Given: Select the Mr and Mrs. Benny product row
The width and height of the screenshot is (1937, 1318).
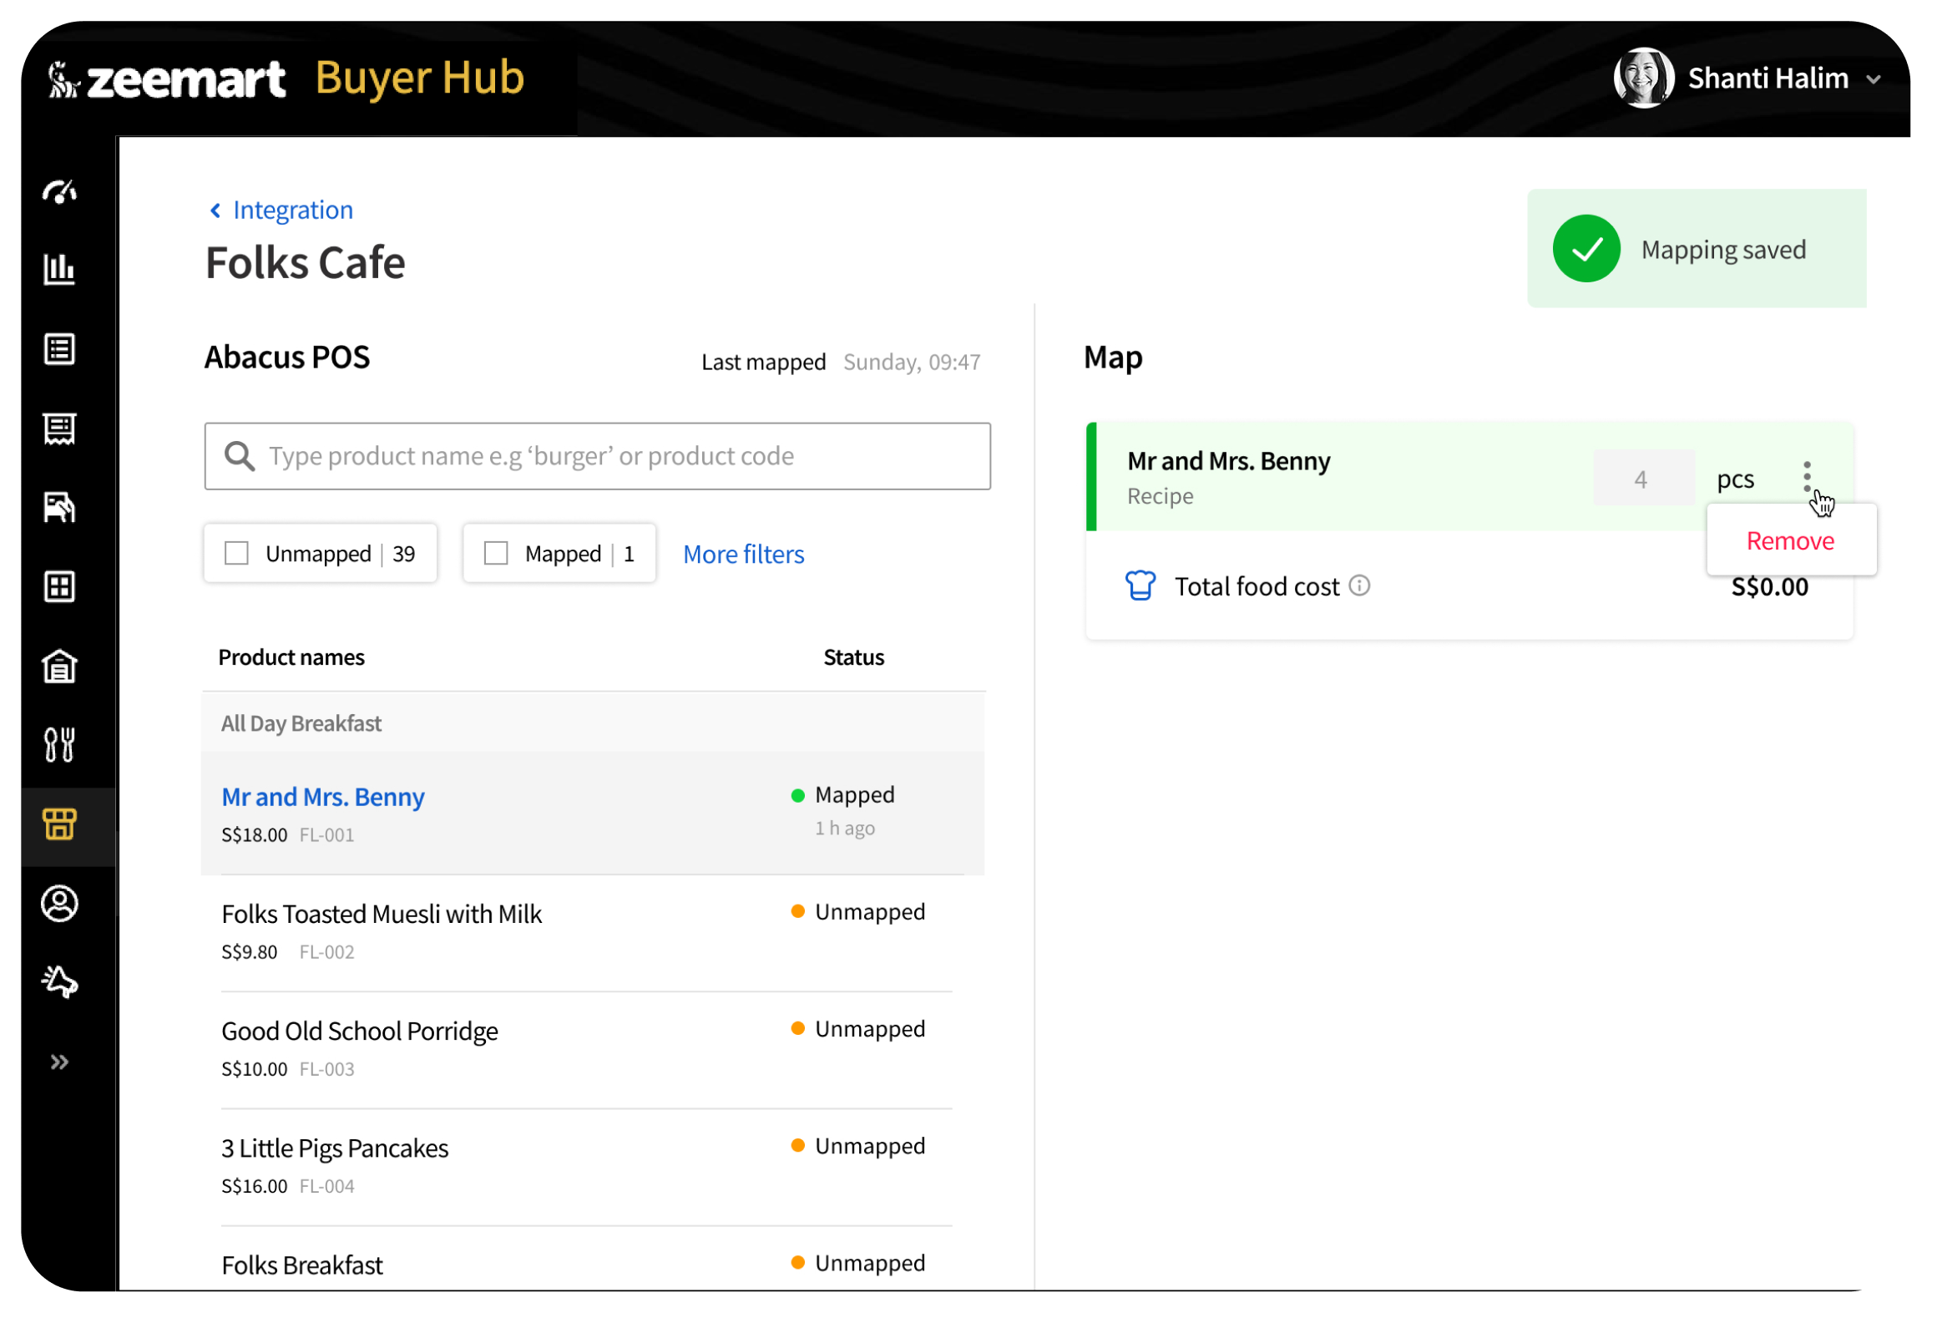Looking at the screenshot, I should (x=593, y=814).
